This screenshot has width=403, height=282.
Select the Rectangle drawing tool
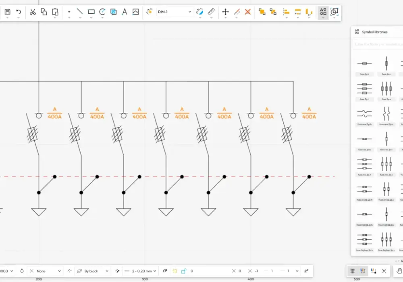(x=91, y=12)
